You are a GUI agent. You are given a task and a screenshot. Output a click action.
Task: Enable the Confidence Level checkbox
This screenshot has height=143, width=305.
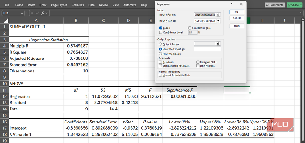(x=161, y=33)
